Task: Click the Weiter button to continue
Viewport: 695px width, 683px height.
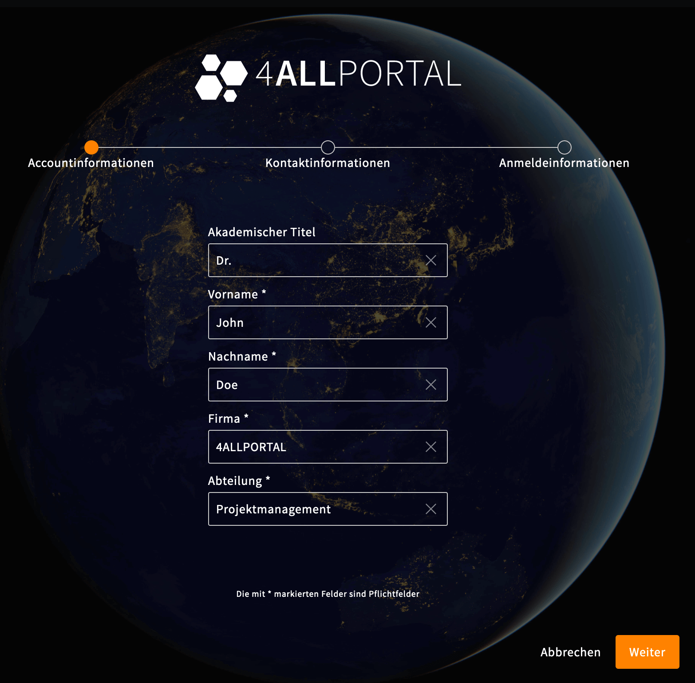Action: (x=648, y=652)
